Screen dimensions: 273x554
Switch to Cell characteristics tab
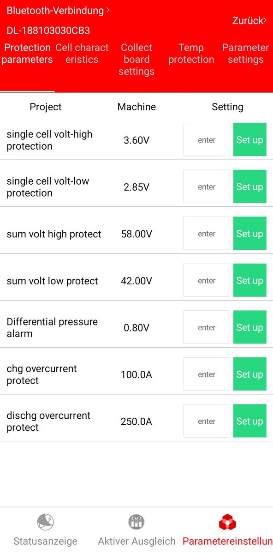tap(82, 54)
